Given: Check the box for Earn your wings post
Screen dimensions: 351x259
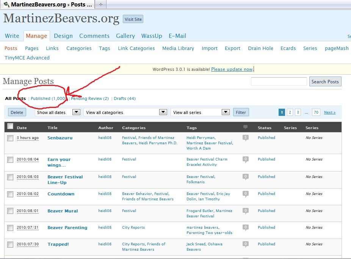Looking at the screenshot, I should 10,160.
